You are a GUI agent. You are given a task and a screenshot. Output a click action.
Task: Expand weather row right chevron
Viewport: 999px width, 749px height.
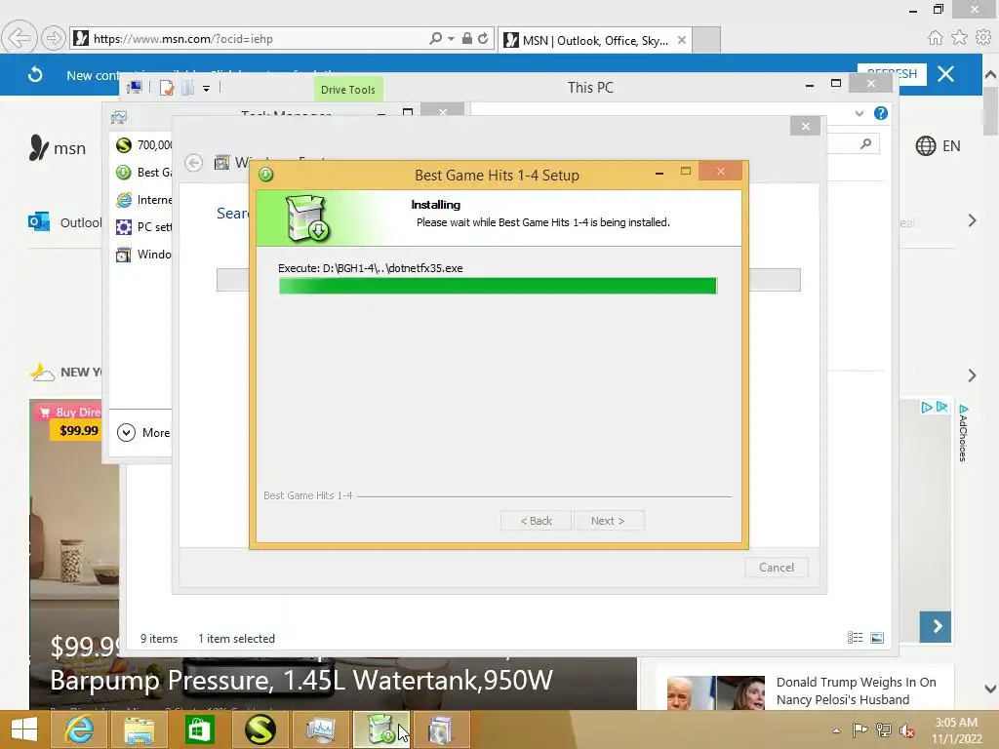[x=972, y=375]
